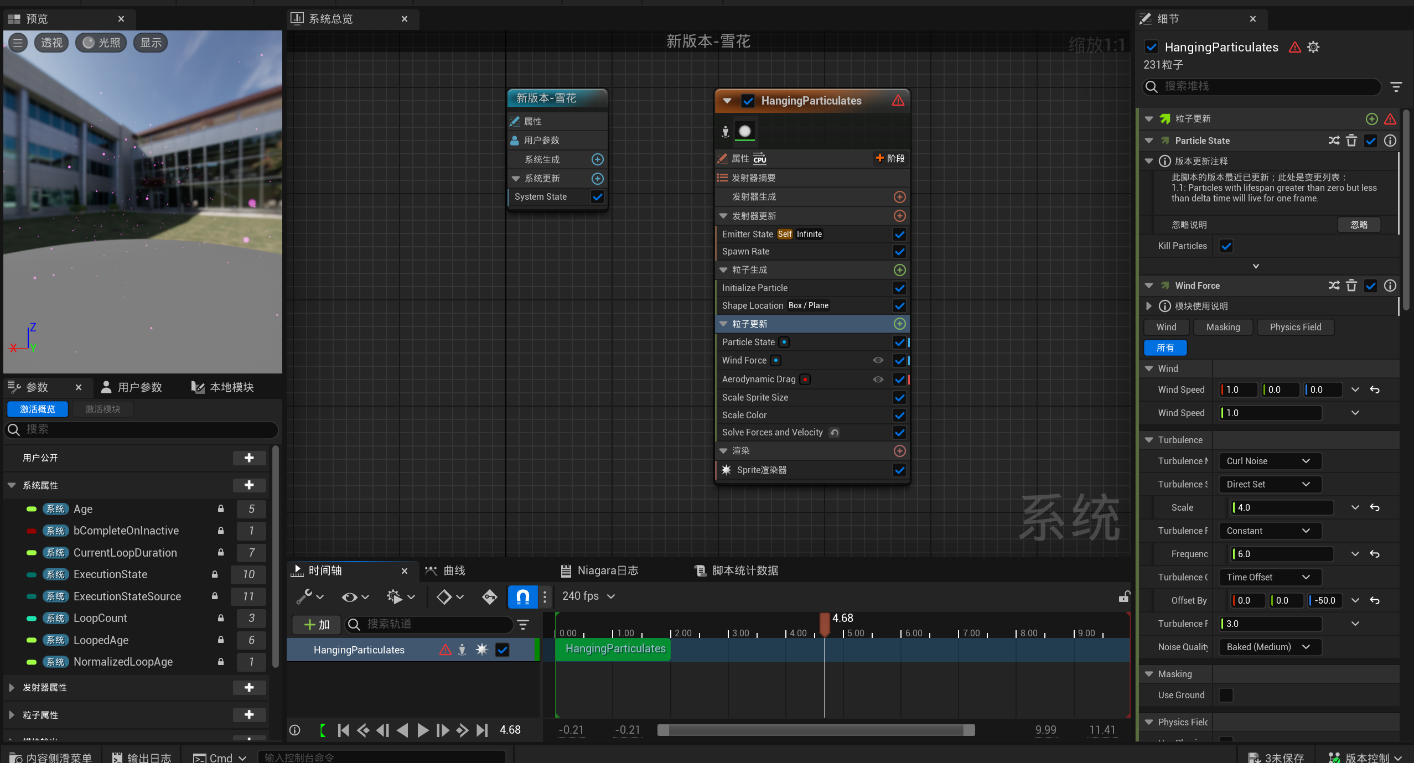Screen dimensions: 1414x763
Task: Disable Scale Color module checkbox
Action: (899, 415)
